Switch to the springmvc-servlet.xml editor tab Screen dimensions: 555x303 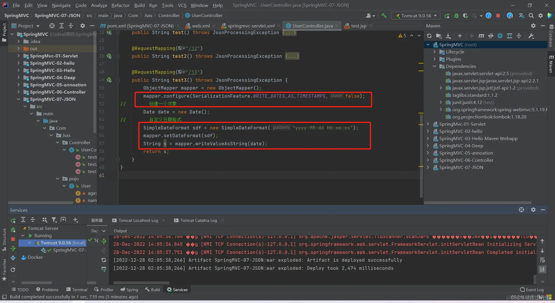coord(251,26)
